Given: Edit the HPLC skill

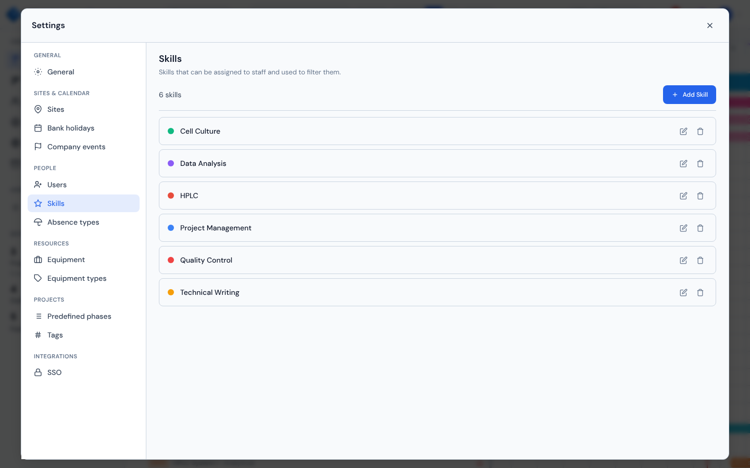Looking at the screenshot, I should point(683,196).
